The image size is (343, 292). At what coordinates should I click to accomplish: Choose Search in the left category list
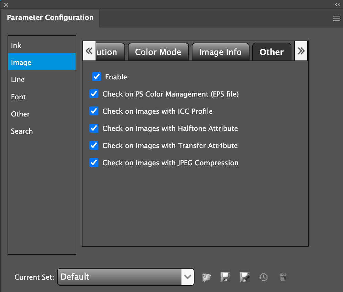22,131
